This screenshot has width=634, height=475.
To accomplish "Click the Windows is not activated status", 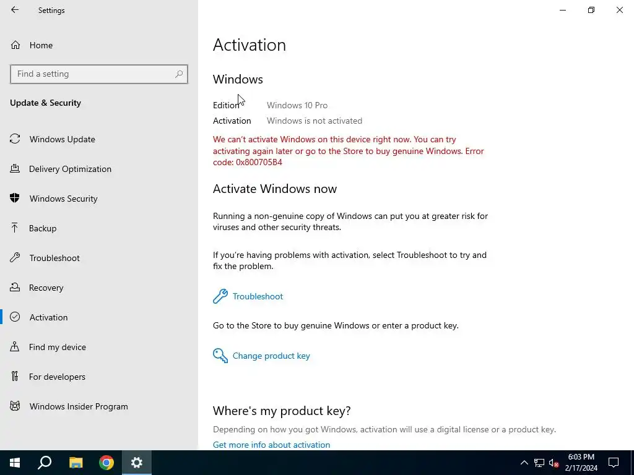I will tap(314, 121).
